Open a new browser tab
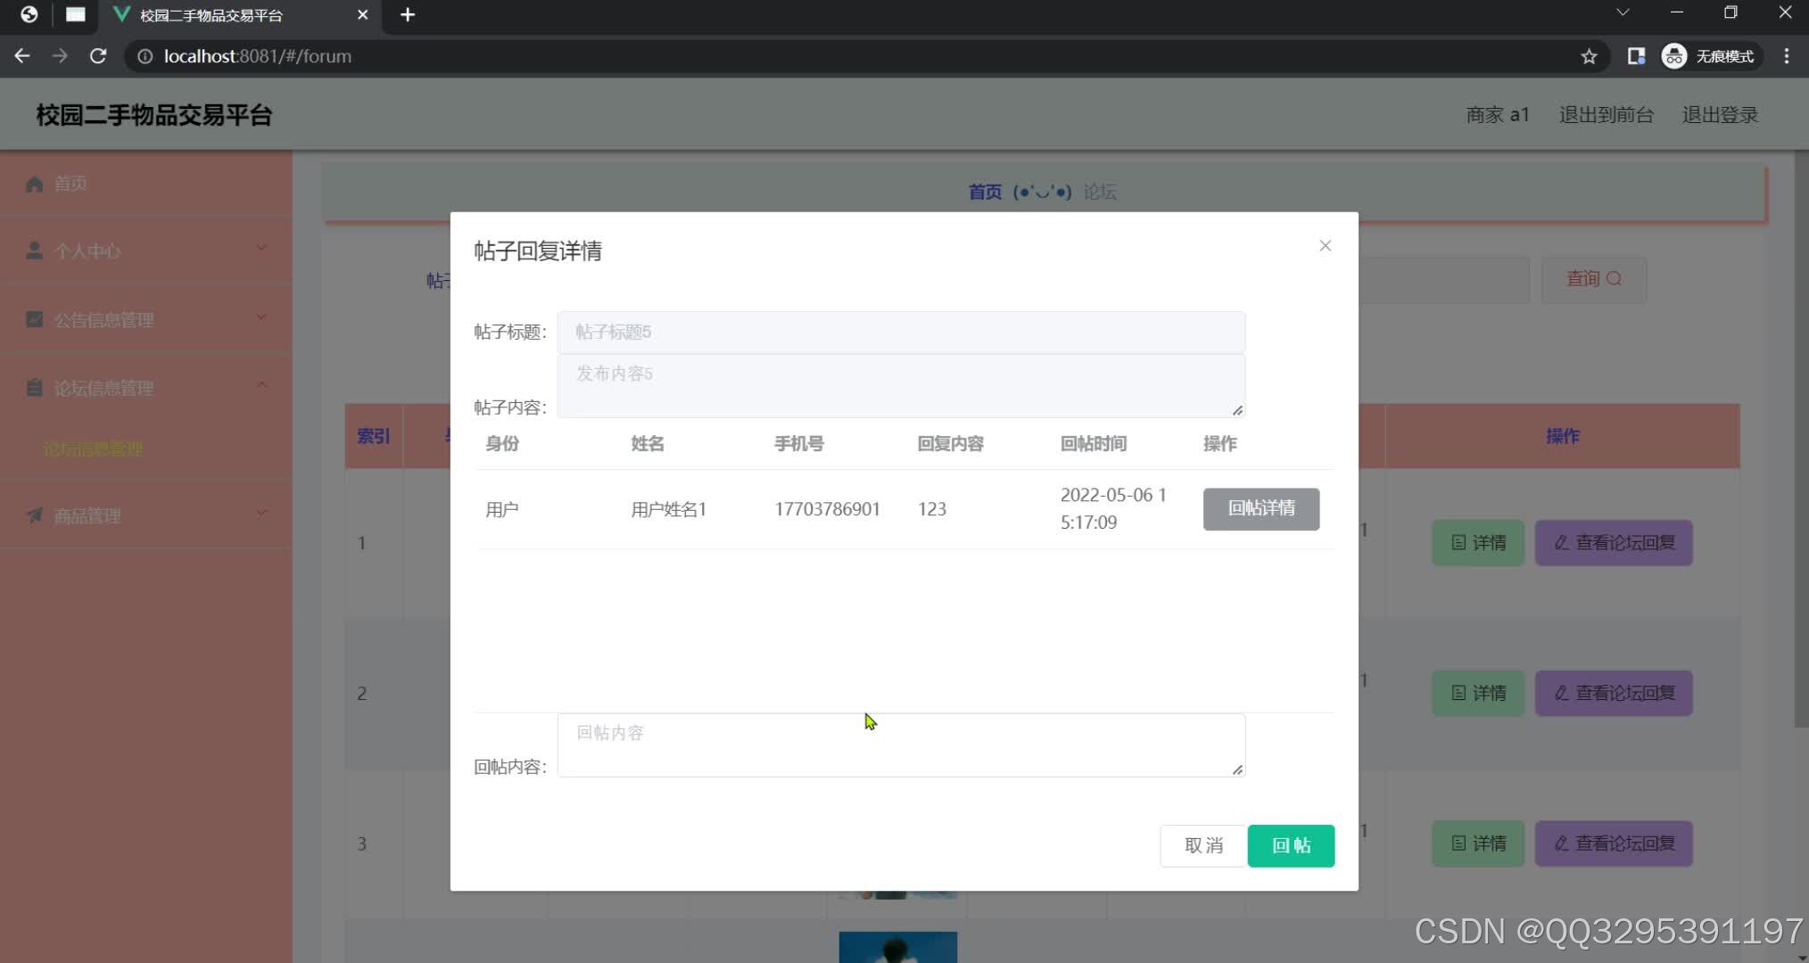The height and width of the screenshot is (963, 1809). point(408,14)
